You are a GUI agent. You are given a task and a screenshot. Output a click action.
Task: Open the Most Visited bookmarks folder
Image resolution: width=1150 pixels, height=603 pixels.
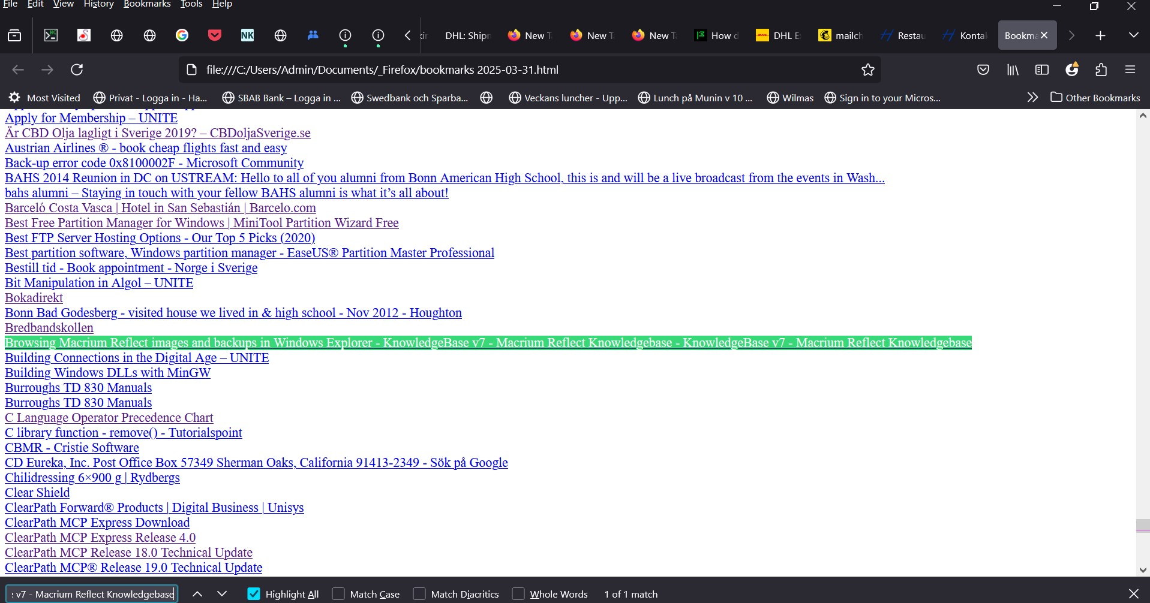(44, 98)
